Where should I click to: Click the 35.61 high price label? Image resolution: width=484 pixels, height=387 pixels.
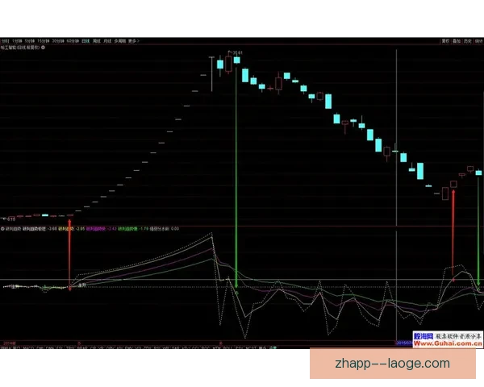[237, 53]
